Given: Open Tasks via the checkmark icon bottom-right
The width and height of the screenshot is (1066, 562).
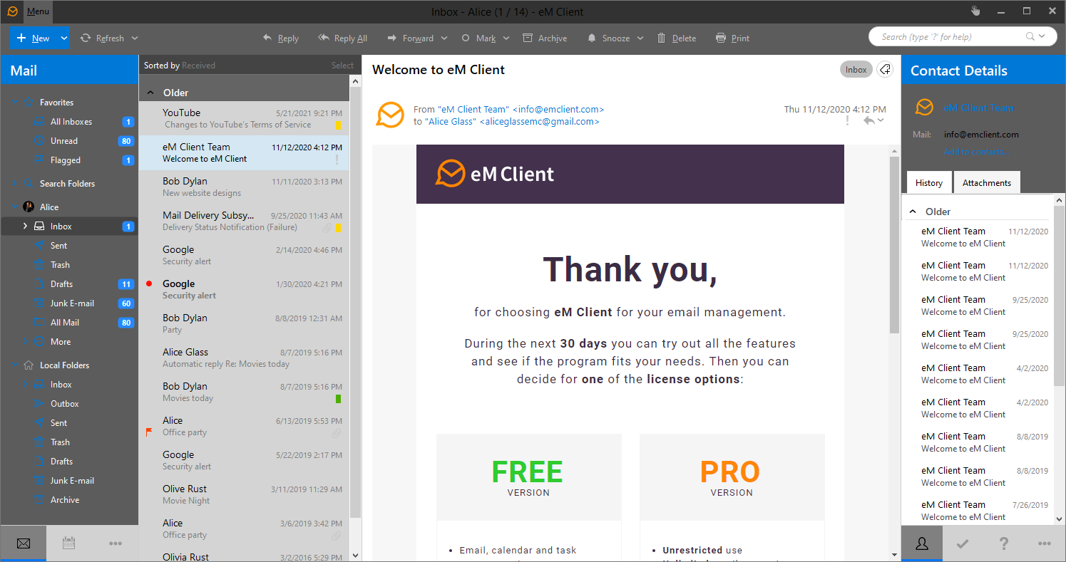Looking at the screenshot, I should 963,543.
